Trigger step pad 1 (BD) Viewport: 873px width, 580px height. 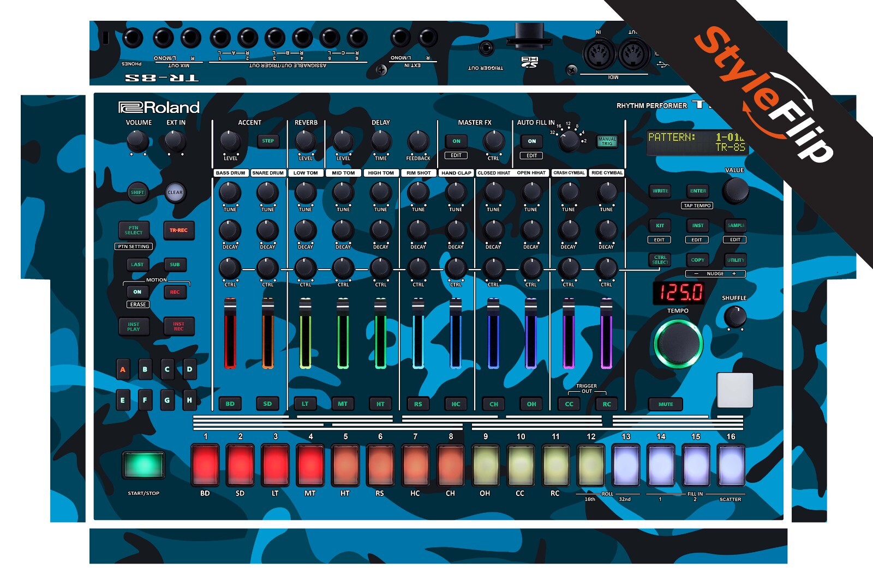[205, 465]
